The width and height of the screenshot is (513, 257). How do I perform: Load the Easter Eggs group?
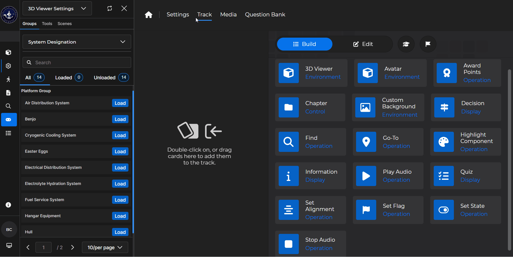120,152
